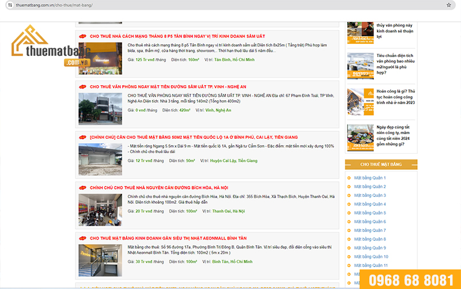The image size is (461, 289).
Task: Open thumbnail for tất niên 2024 article
Action: coord(361,138)
